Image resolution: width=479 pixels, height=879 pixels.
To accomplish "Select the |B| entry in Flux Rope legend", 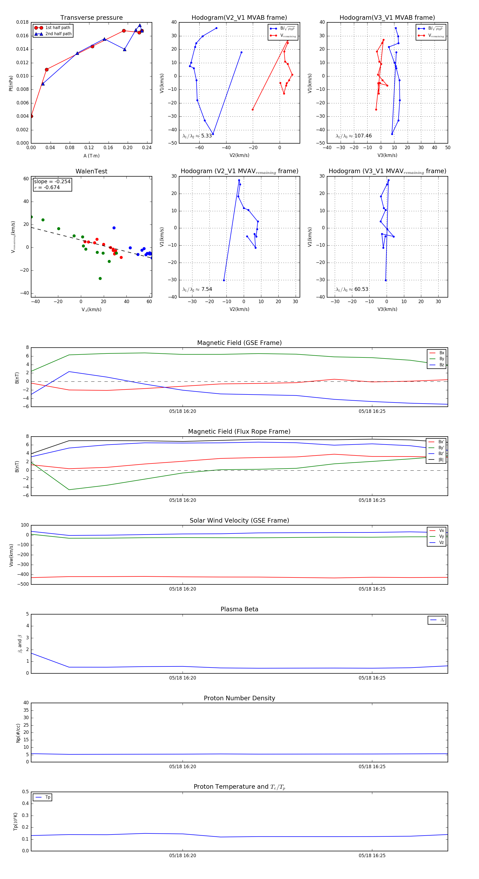I will (x=436, y=460).
